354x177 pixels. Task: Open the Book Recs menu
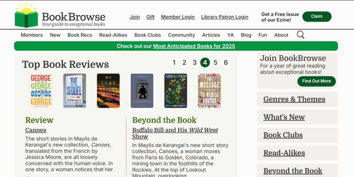click(80, 35)
